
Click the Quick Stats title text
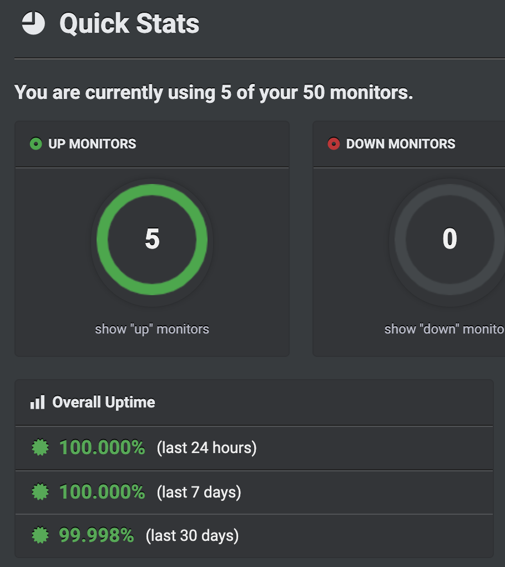(129, 24)
